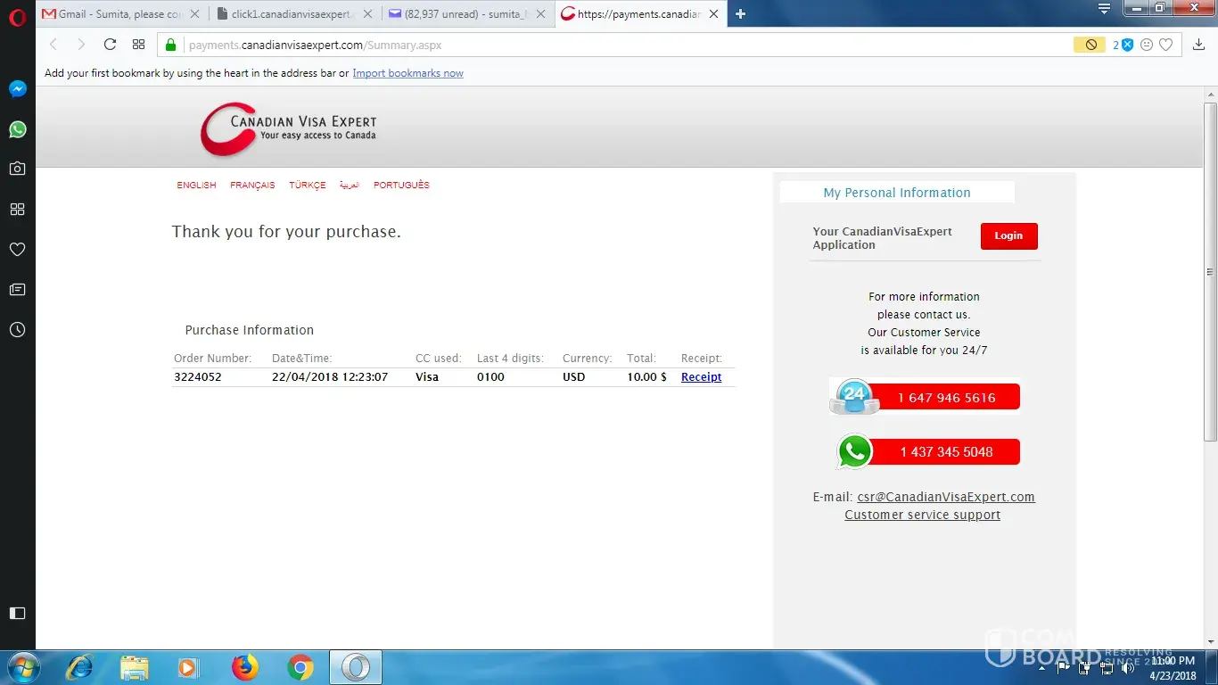
Task: Click the downloads arrow icon
Action: [1198, 45]
